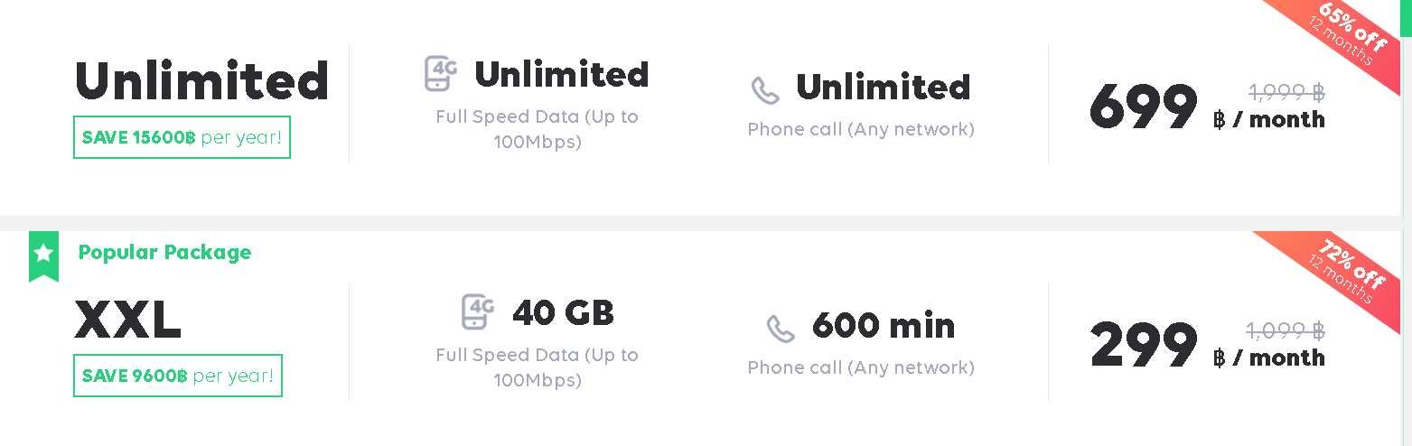Click the green star Popular Package ribbon icon
The height and width of the screenshot is (446, 1412).
click(43, 256)
